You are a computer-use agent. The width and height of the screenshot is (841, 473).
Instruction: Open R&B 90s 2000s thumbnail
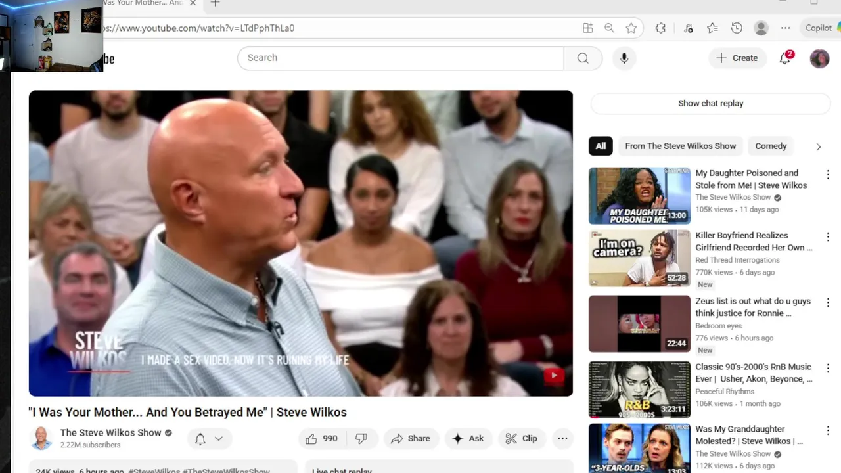[x=639, y=390]
